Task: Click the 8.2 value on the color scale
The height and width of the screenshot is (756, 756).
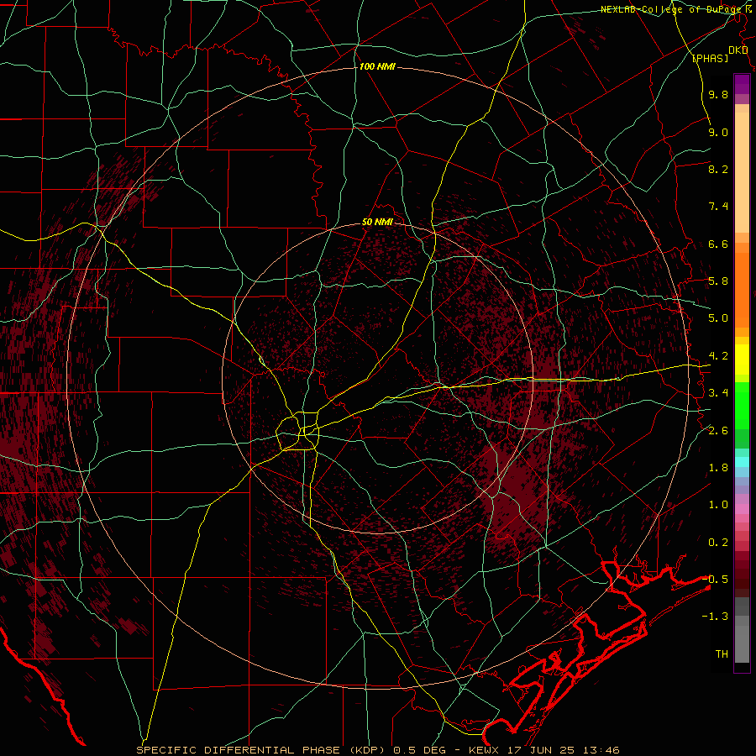Action: pos(718,169)
